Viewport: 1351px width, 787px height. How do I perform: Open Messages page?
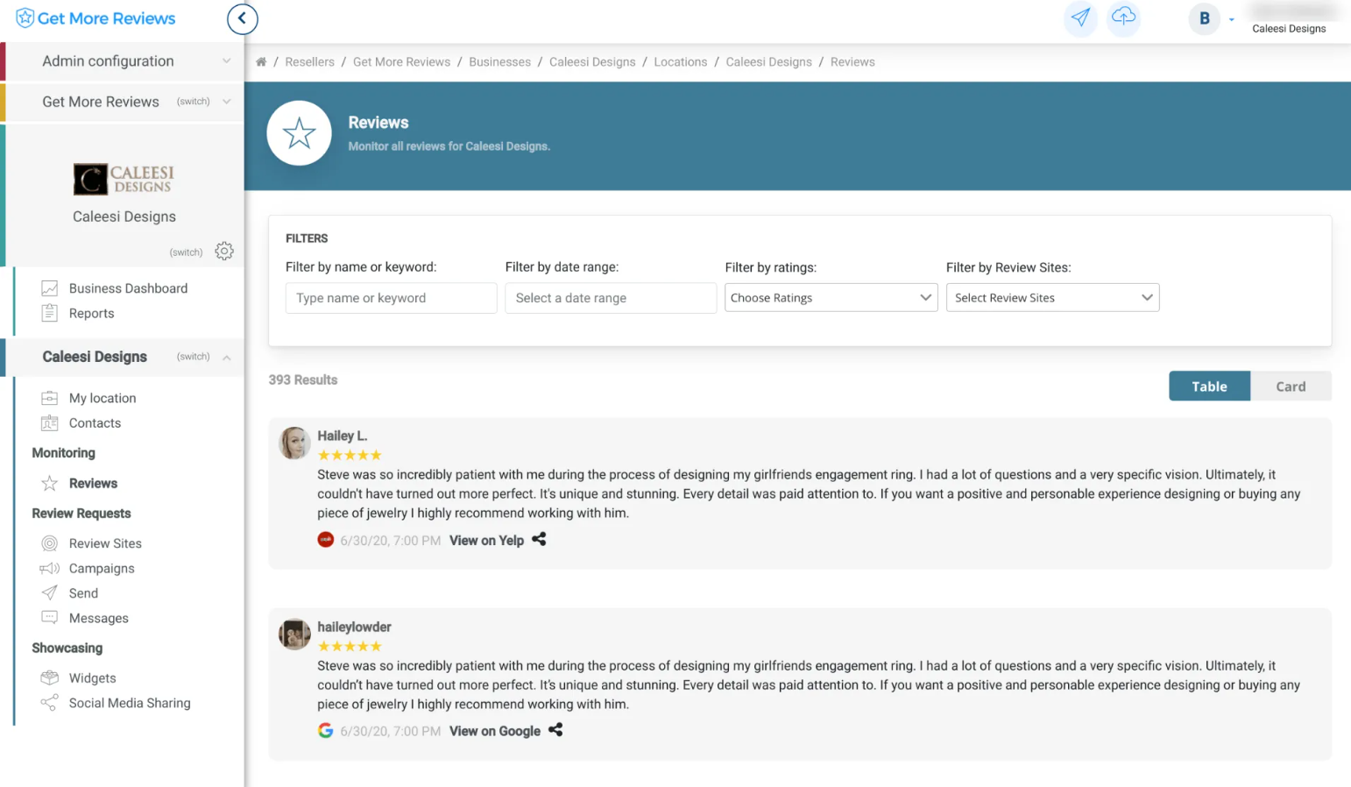tap(99, 619)
